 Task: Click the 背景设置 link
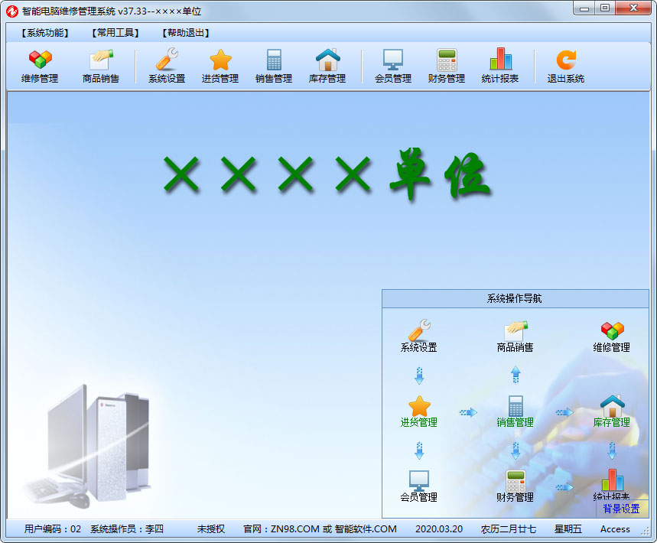(x=621, y=509)
